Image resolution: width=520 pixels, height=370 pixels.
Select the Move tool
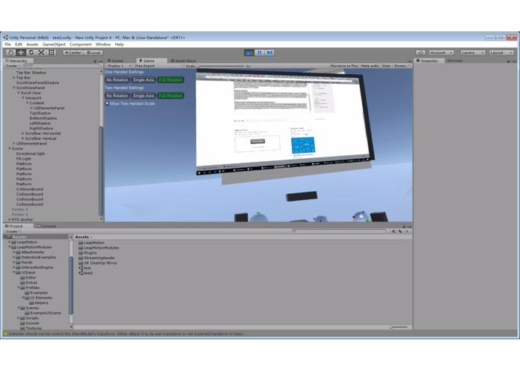21,52
